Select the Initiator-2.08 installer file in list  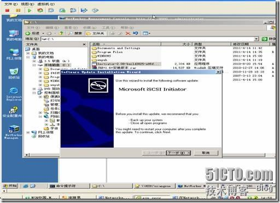(126, 64)
